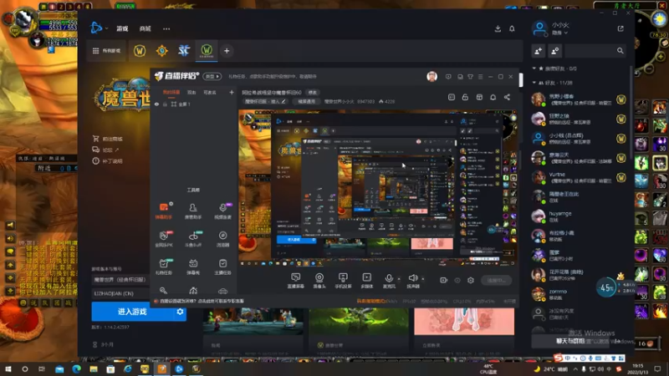This screenshot has width=669, height=376.
Task: Open 全民PK tool in streaming app
Action: point(164,239)
